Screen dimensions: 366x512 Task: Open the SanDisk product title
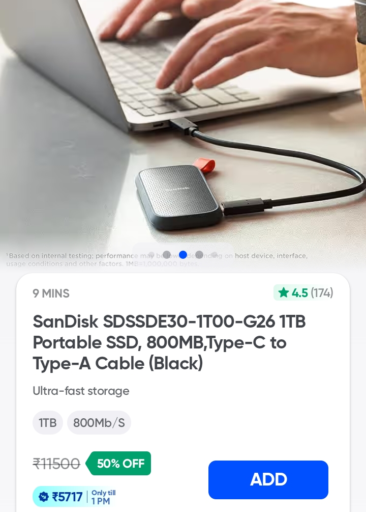pos(169,342)
